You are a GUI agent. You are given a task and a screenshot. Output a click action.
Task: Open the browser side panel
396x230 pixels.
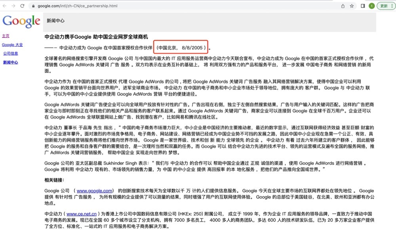[x=363, y=6]
